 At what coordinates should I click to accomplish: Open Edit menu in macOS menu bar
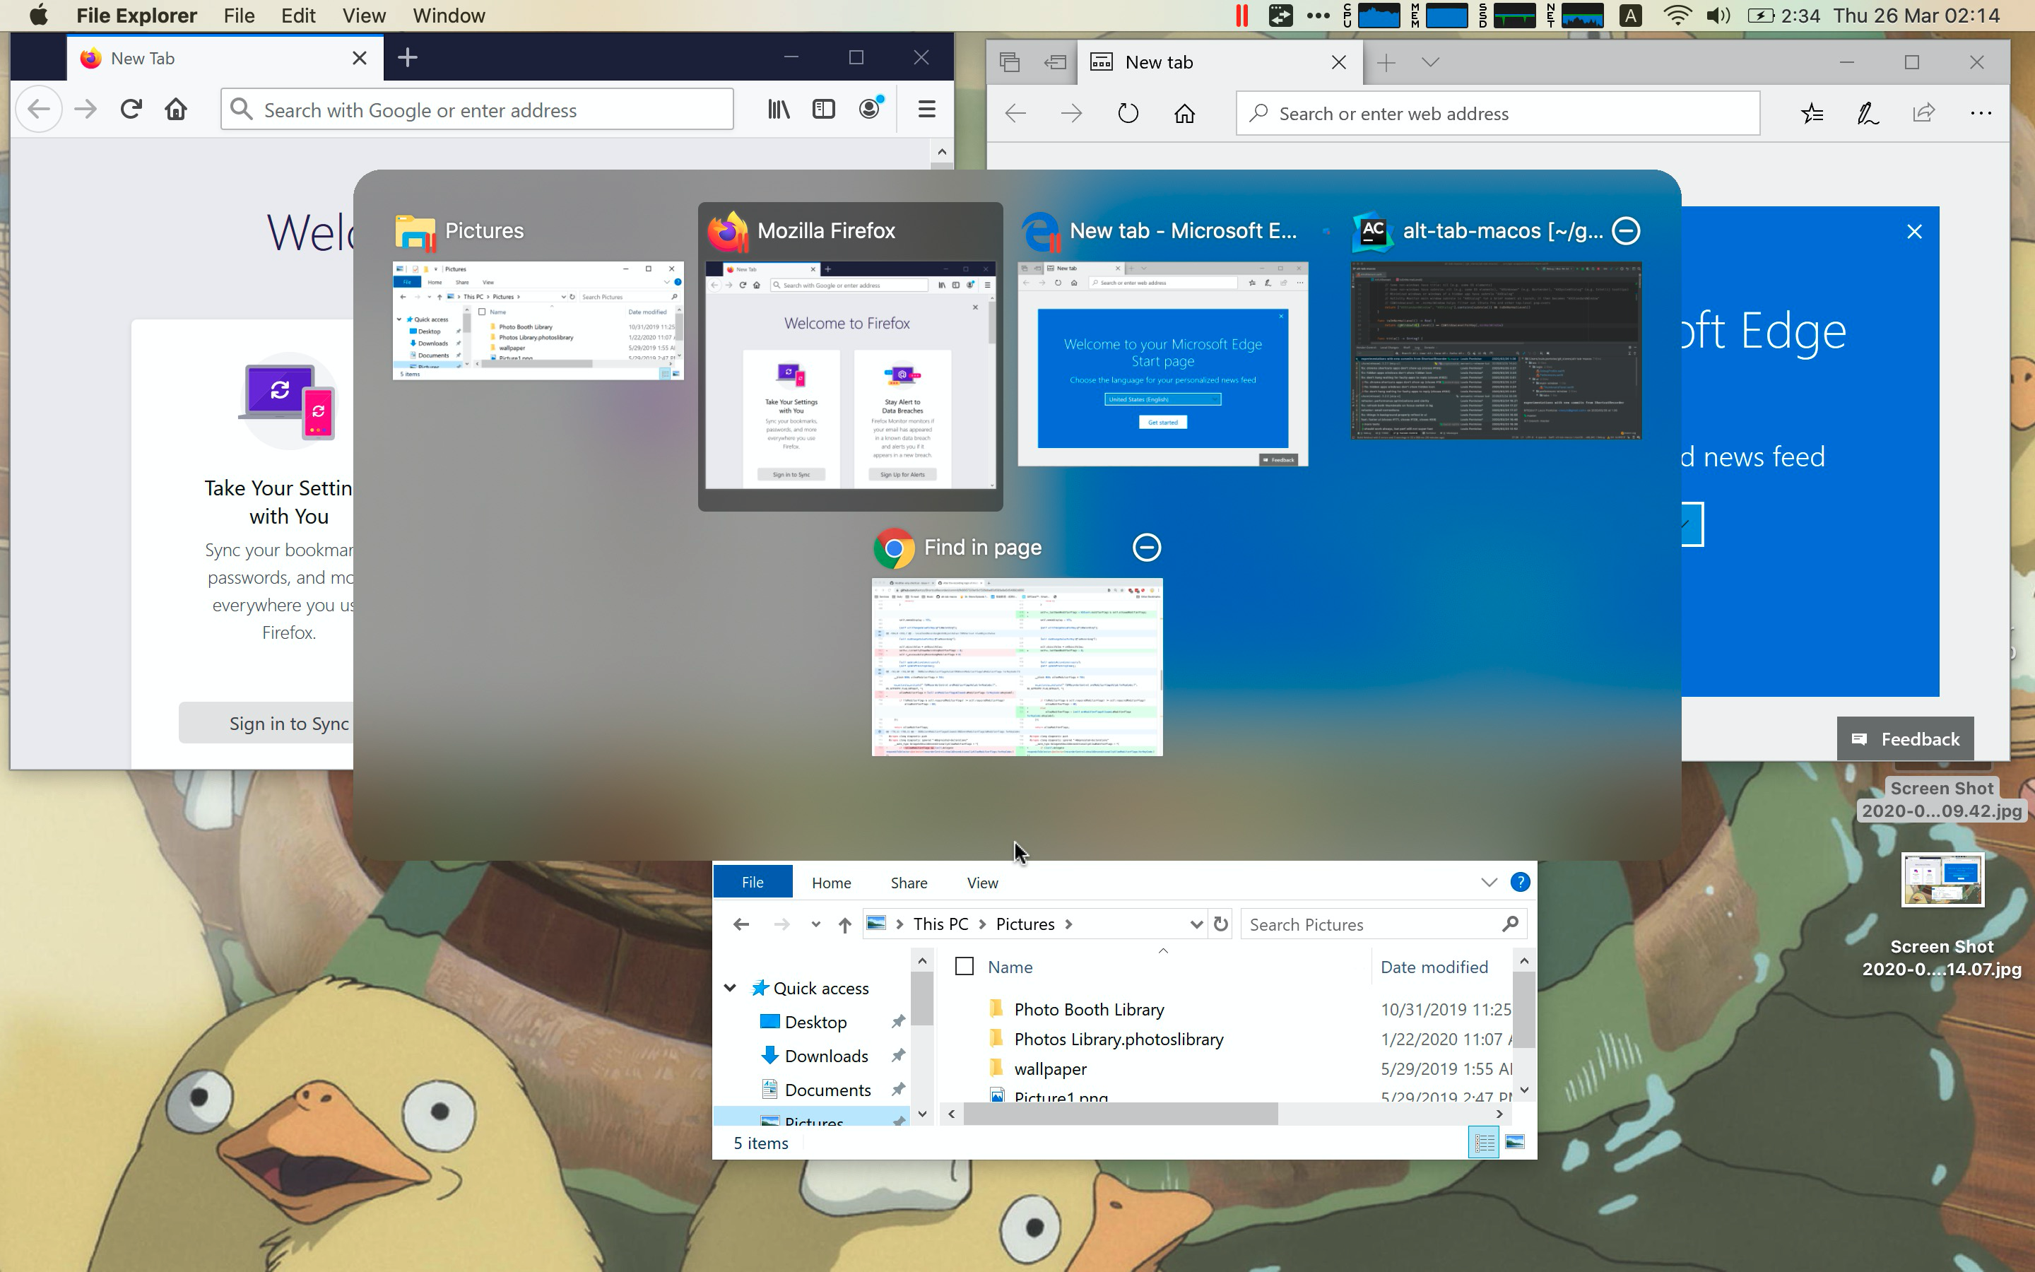297,16
